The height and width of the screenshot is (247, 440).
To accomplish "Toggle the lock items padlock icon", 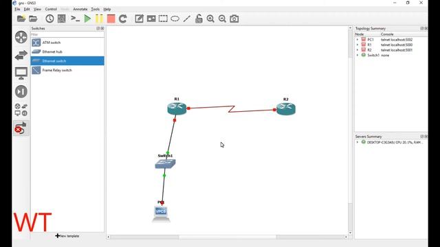I will pyautogui.click(x=199, y=19).
